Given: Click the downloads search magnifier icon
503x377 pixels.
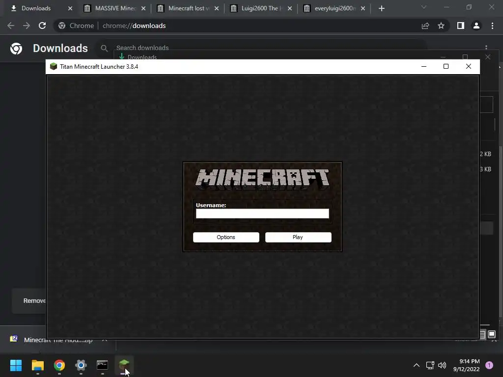Looking at the screenshot, I should point(104,49).
